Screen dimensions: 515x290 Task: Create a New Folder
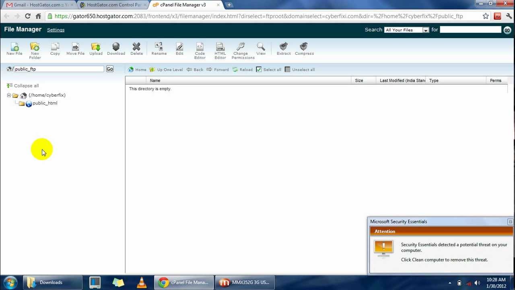click(35, 51)
